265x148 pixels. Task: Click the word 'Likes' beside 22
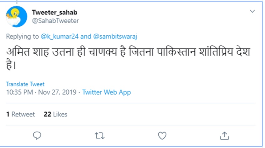coord(60,115)
